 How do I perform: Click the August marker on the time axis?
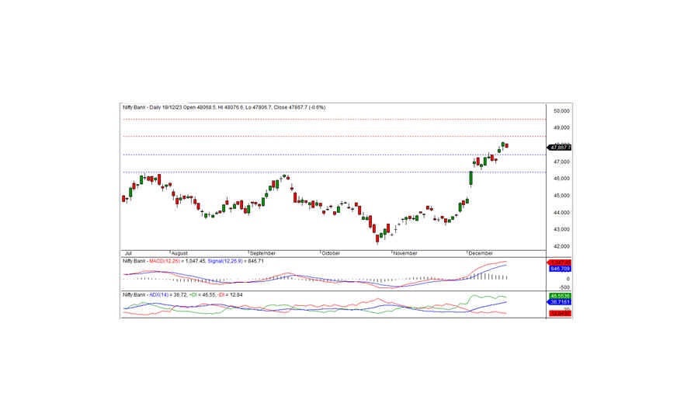tap(179, 253)
